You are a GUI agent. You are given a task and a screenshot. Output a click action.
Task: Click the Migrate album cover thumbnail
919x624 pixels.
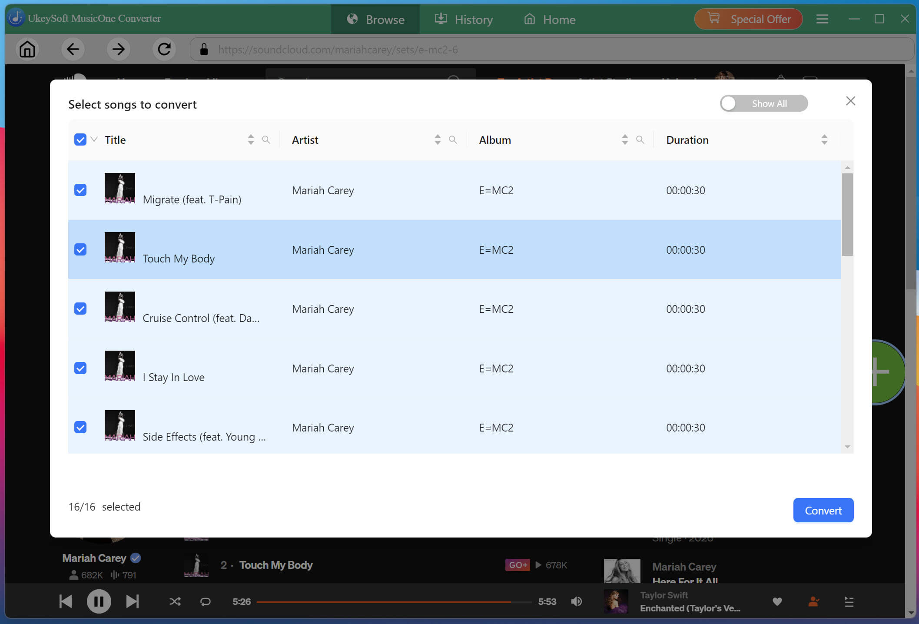point(120,188)
